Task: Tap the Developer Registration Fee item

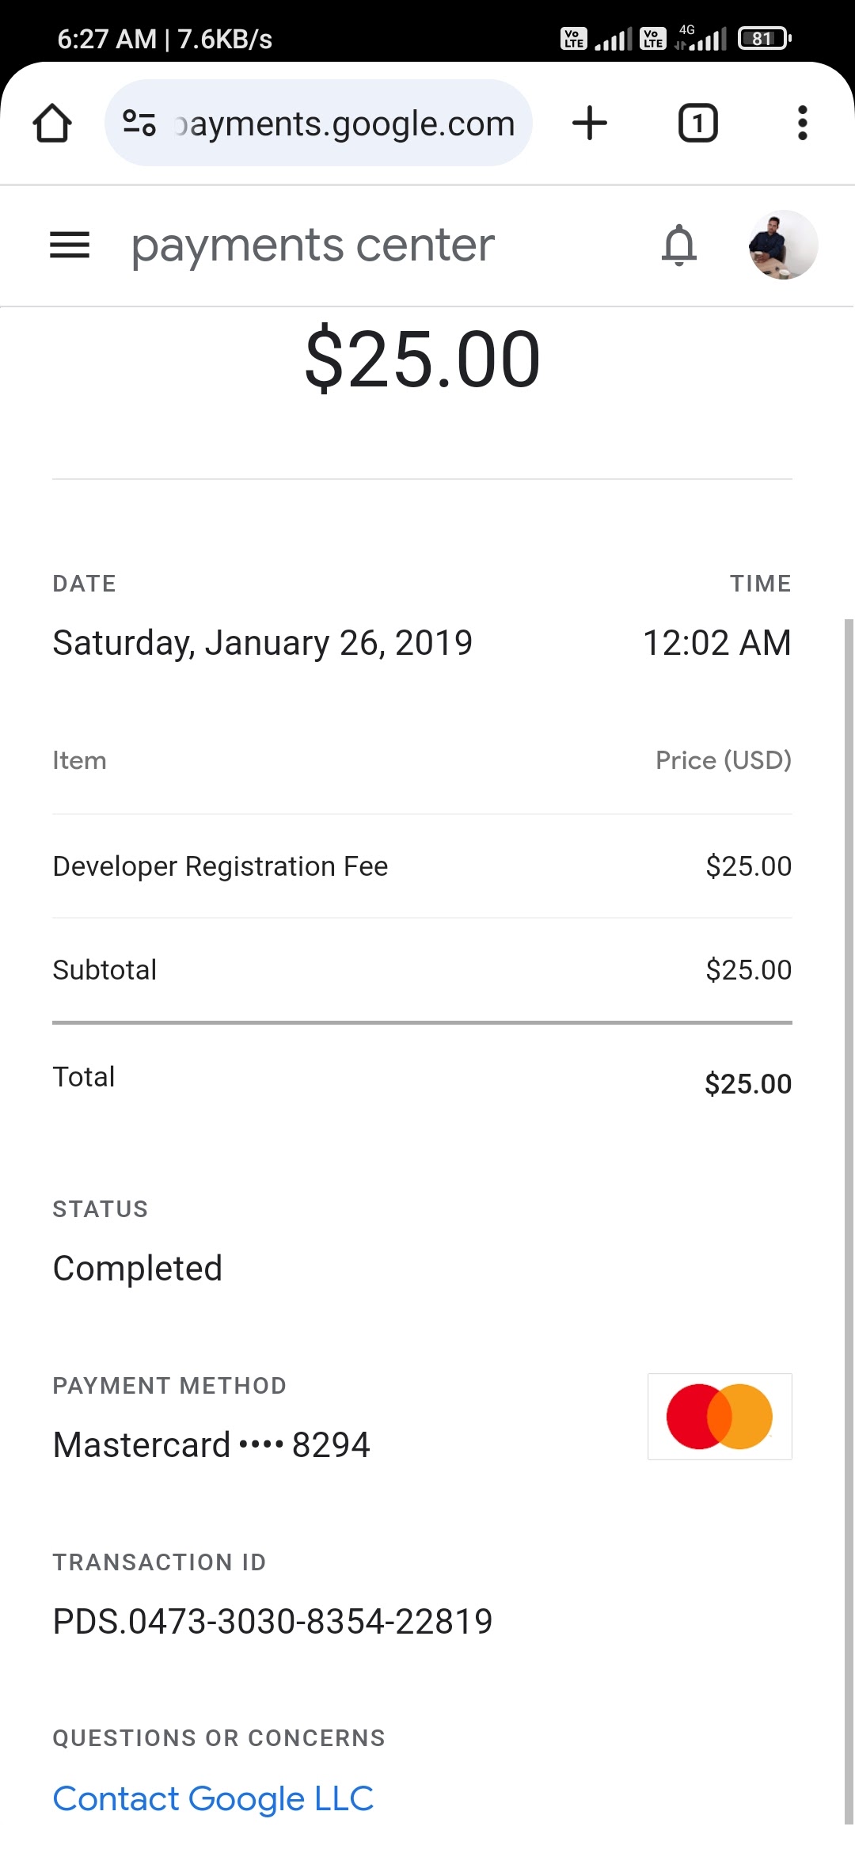Action: (x=220, y=866)
